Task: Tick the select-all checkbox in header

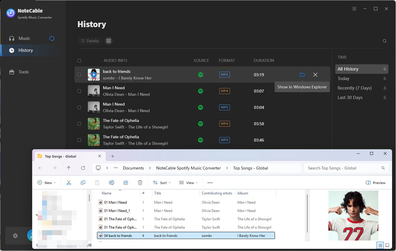Action: 79,61
